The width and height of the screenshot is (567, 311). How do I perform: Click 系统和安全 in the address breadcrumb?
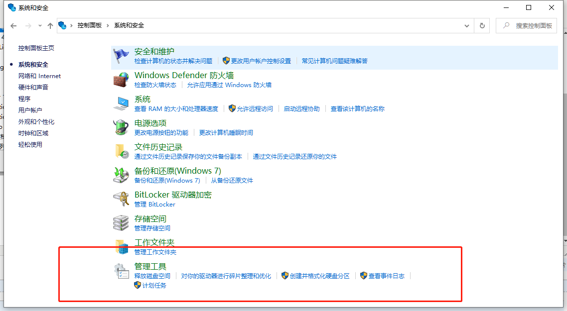tap(129, 25)
